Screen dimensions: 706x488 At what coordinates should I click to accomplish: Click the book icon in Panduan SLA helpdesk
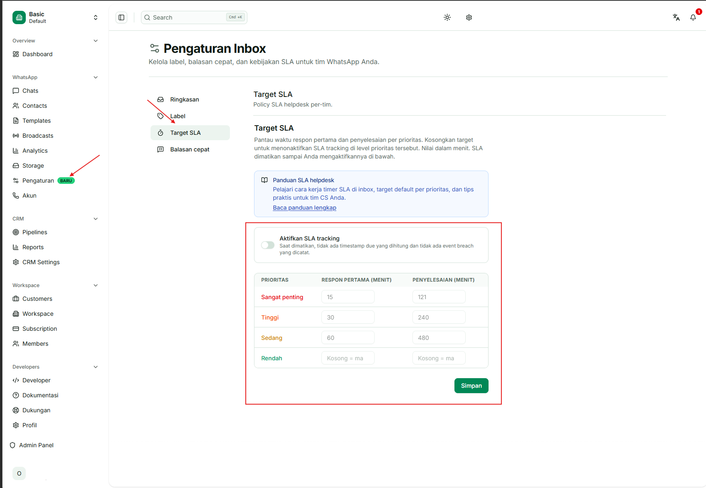[264, 180]
